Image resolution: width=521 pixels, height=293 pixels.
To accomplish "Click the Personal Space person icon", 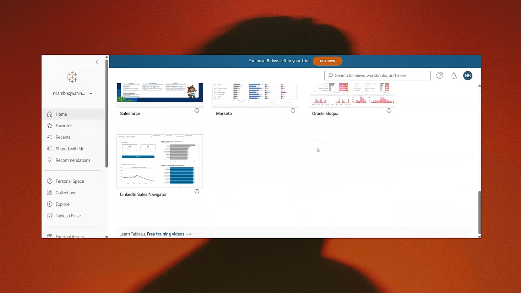I will point(50,181).
